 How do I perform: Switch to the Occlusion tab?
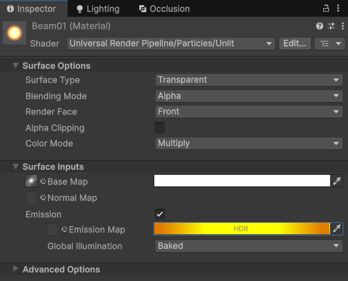click(164, 9)
